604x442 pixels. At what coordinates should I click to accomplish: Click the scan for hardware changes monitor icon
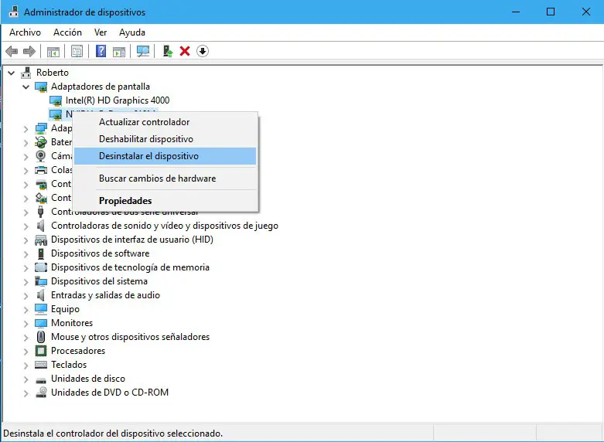(x=143, y=51)
